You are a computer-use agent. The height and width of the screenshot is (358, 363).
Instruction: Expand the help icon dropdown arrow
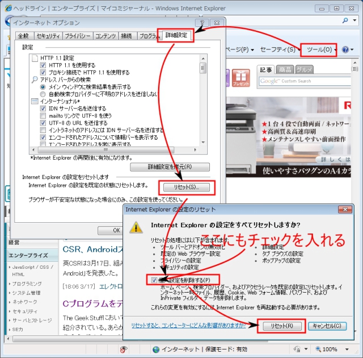[x=352, y=49]
